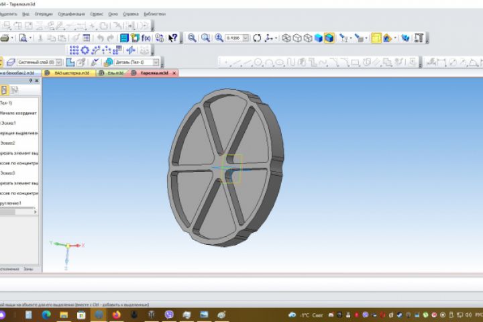Image resolution: width=483 pixels, height=322 pixels.
Task: Click the disabled Ellipse geometry tool
Action: (x=279, y=62)
